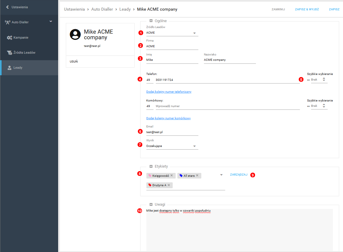Open Kampanie in the sidebar
This screenshot has width=343, height=252.
[21, 38]
